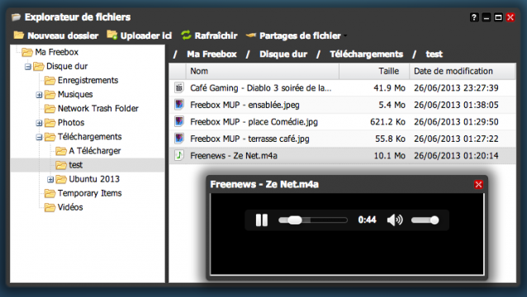
Task: Go to Disque dur in breadcrumb path
Action: (x=283, y=54)
